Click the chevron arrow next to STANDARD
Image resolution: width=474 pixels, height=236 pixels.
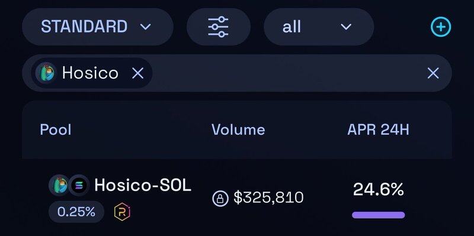tap(145, 27)
